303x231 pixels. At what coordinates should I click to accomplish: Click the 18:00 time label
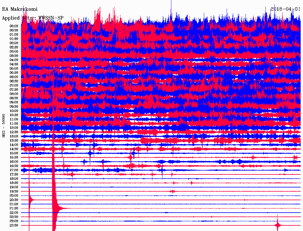point(14,179)
